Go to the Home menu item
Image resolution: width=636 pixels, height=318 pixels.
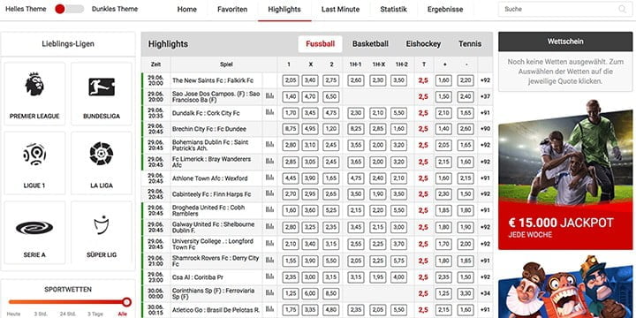click(187, 10)
